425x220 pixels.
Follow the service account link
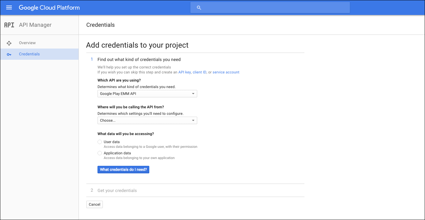click(x=226, y=72)
